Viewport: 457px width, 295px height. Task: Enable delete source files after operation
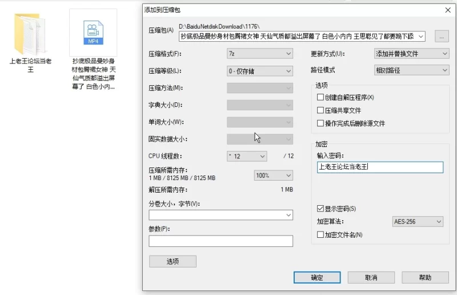320,123
